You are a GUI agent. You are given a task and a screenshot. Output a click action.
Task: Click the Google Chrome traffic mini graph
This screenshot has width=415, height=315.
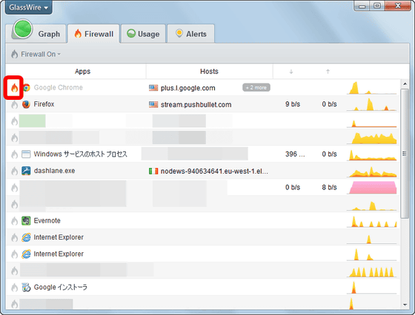coord(371,88)
